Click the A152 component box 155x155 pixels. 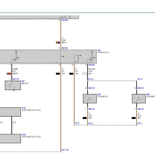click(10, 139)
